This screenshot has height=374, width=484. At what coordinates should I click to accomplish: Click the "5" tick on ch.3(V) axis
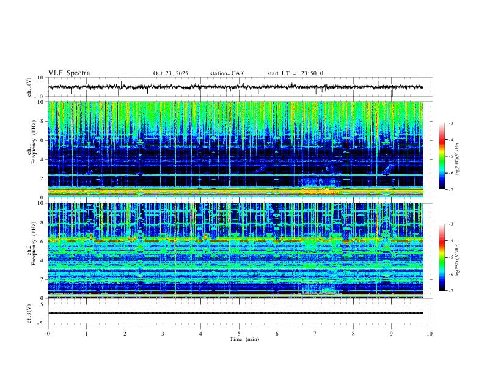43,304
